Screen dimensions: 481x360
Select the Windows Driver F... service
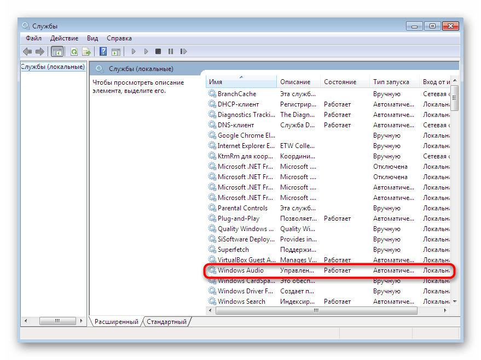[245, 291]
